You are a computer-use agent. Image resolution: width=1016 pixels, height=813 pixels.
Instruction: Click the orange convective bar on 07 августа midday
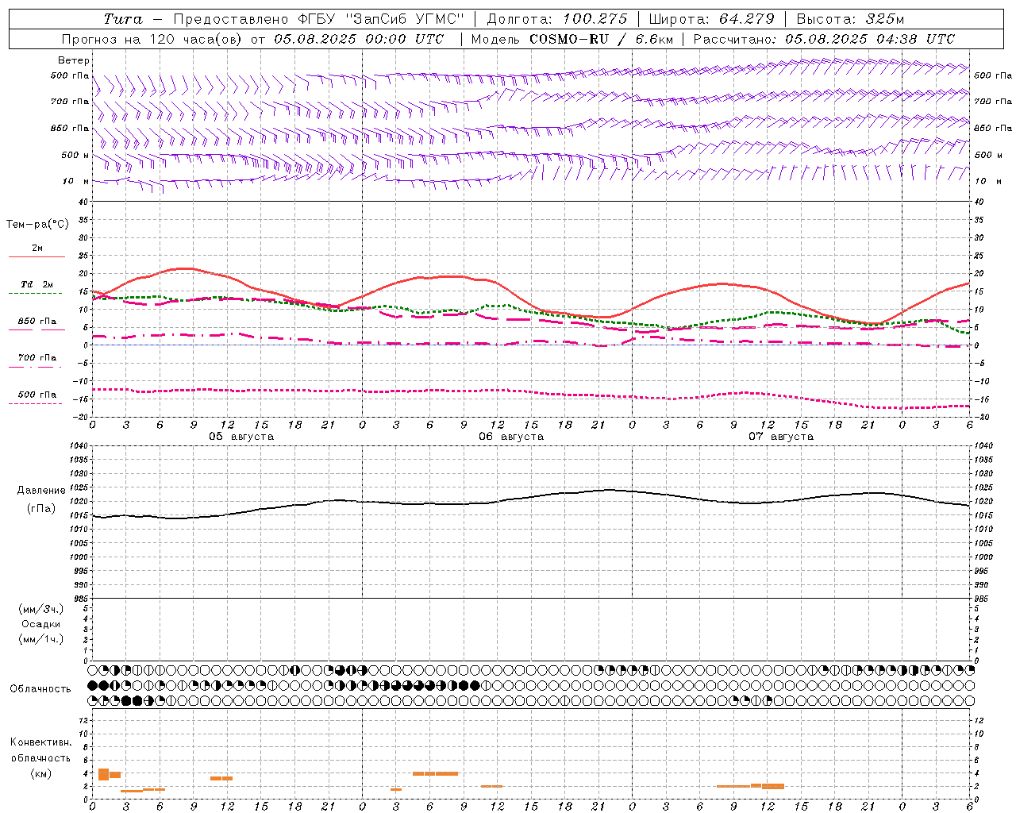tap(773, 786)
